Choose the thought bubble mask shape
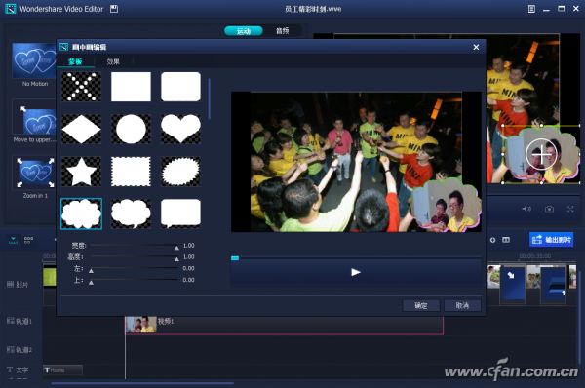The width and height of the screenshot is (585, 388). pyautogui.click(x=131, y=213)
